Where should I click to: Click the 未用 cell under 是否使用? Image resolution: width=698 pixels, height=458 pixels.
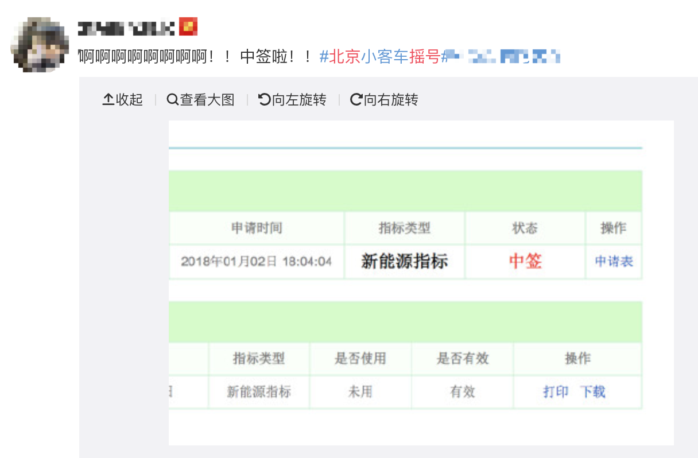(x=360, y=392)
